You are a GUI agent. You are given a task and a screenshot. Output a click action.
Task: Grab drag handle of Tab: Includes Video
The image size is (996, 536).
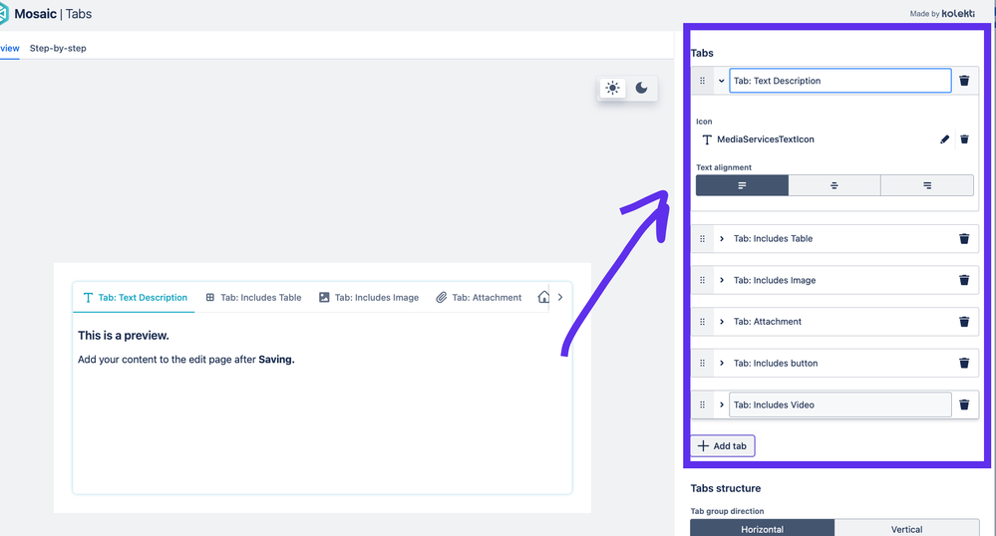[x=702, y=404]
